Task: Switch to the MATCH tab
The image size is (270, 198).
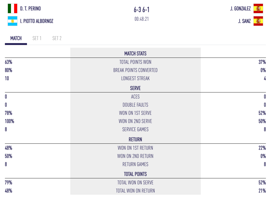Action: pyautogui.click(x=16, y=38)
